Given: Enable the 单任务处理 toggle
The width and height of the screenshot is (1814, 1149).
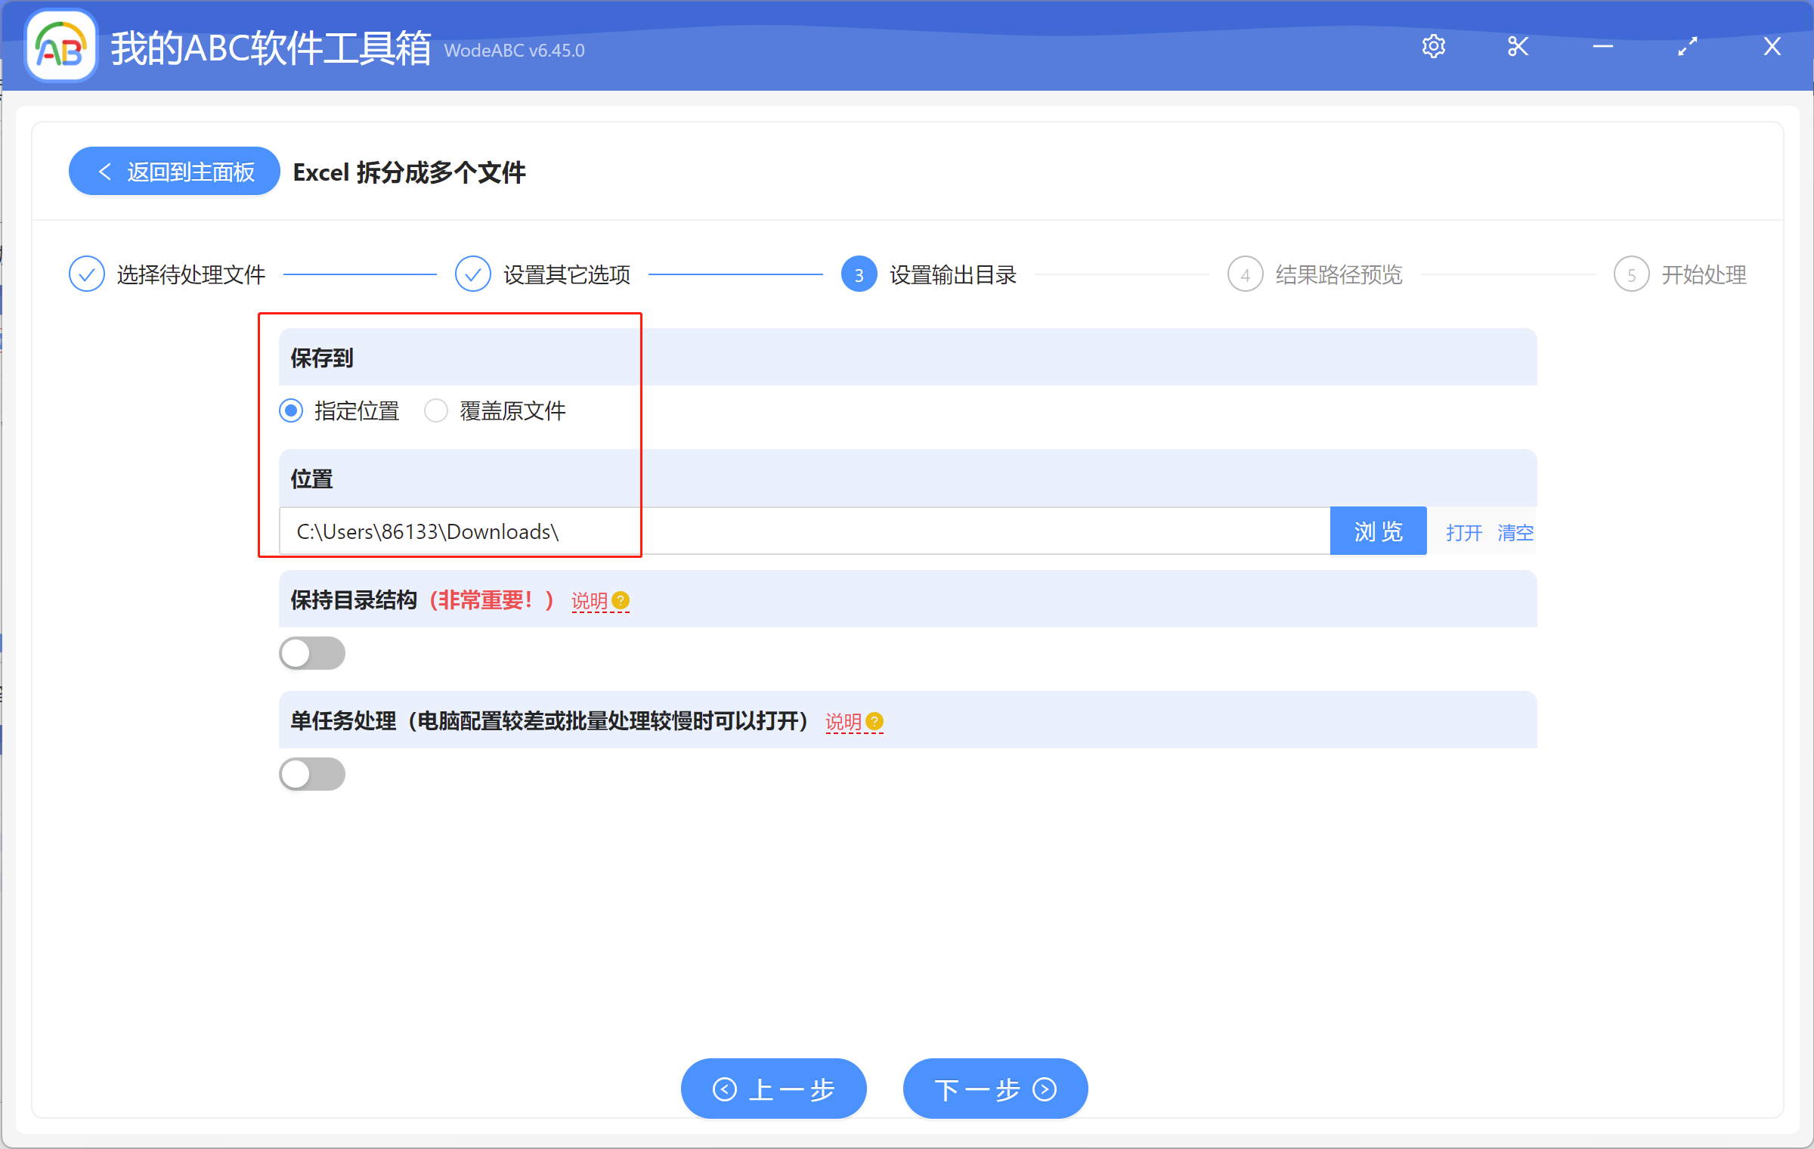Looking at the screenshot, I should click(x=312, y=773).
